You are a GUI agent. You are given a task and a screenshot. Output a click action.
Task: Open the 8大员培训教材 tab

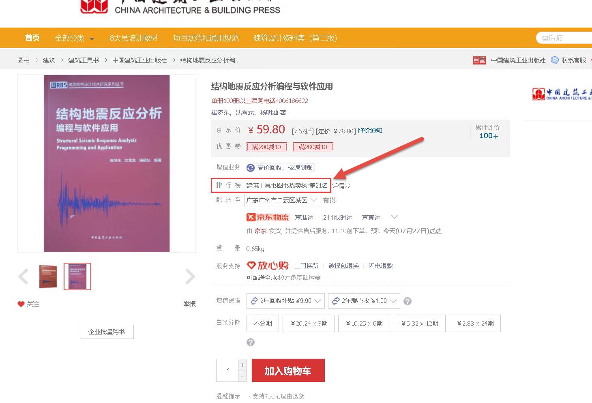[x=133, y=38]
